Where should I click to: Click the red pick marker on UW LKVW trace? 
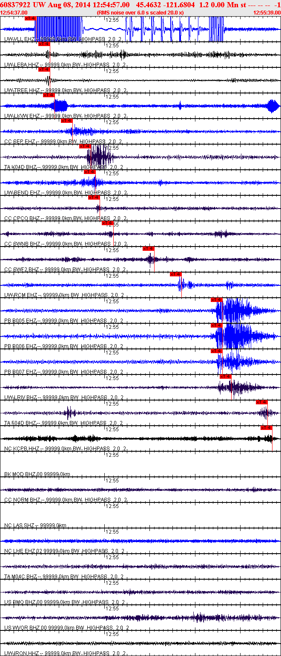(x=49, y=95)
